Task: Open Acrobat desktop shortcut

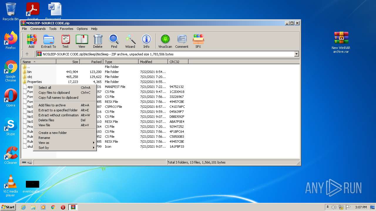Action: coord(33,11)
